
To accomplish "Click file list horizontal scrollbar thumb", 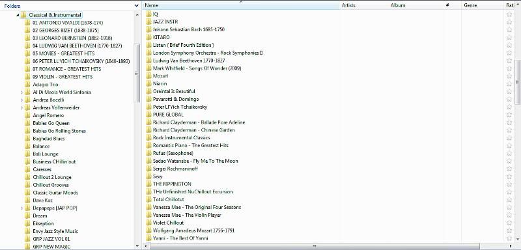I will (314, 246).
